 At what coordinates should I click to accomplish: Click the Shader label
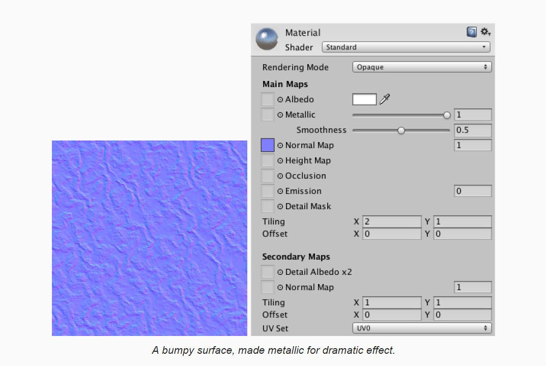coord(299,47)
